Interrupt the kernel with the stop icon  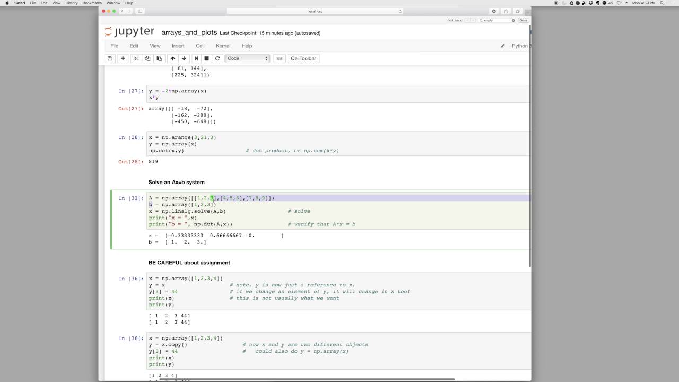pyautogui.click(x=207, y=58)
